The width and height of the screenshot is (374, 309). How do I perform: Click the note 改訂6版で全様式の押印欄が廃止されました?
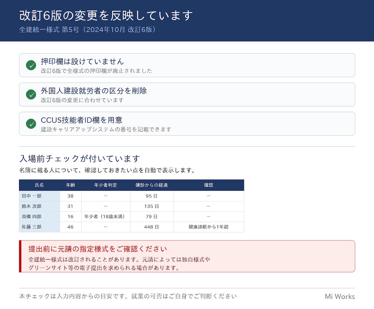click(97, 71)
